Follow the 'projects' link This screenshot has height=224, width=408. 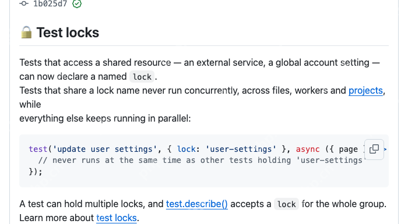click(x=365, y=90)
